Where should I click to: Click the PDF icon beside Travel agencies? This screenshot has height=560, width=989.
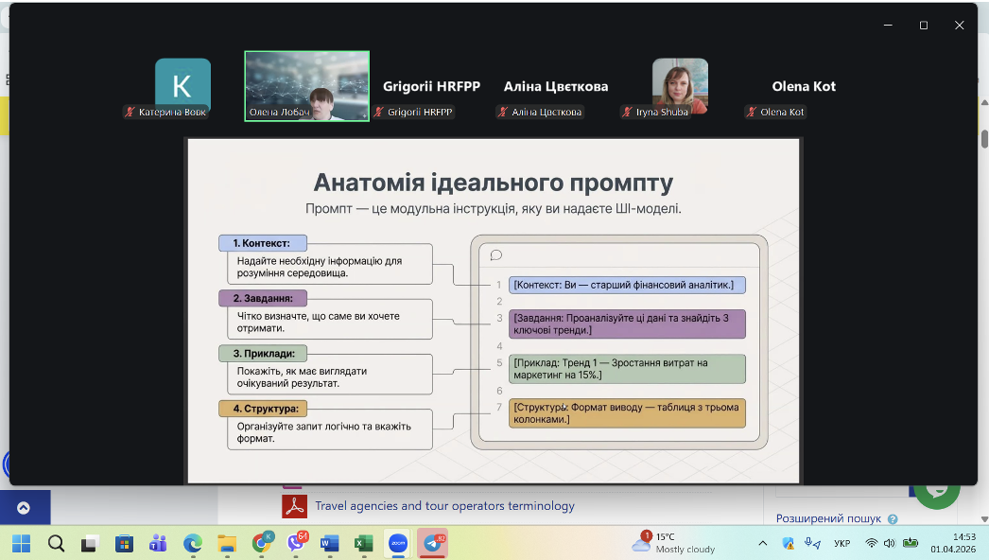pyautogui.click(x=294, y=506)
